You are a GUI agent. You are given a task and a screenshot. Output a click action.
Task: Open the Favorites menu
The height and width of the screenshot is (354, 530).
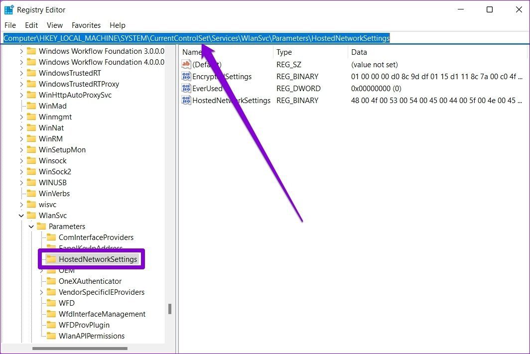pos(86,25)
